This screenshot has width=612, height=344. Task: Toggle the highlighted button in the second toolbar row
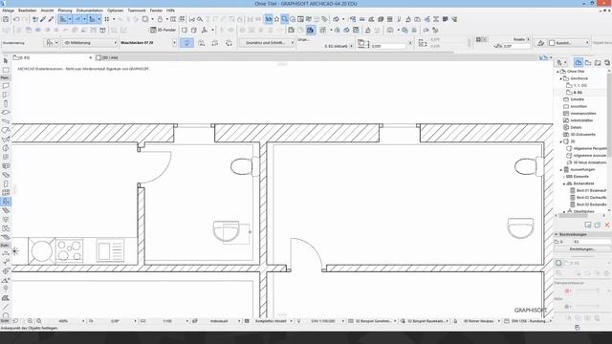pyautogui.click(x=310, y=30)
